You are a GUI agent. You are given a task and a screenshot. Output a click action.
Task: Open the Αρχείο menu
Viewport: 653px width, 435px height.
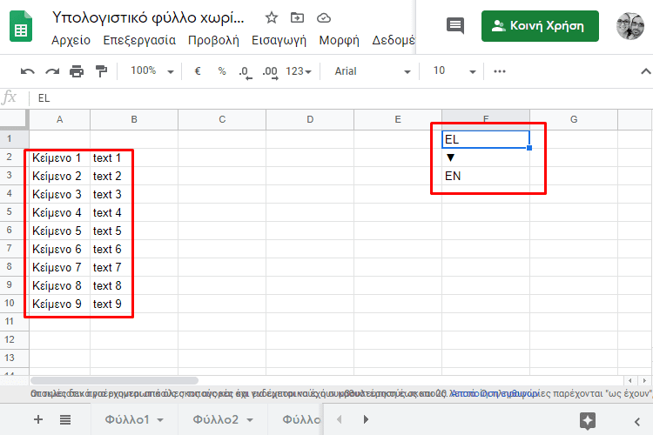click(71, 40)
